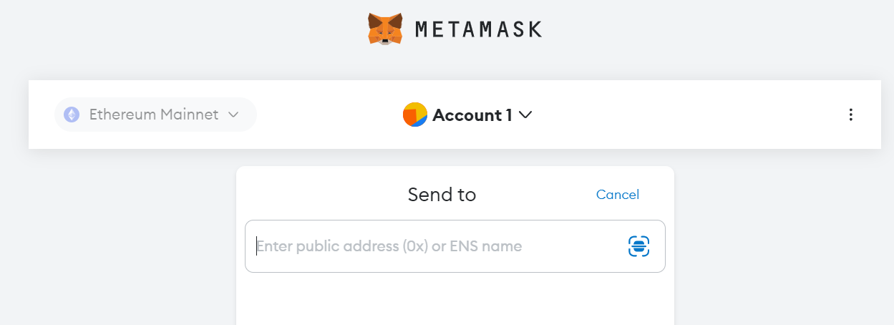
Task: Click the METAMASK wordmark text
Action: tap(478, 29)
